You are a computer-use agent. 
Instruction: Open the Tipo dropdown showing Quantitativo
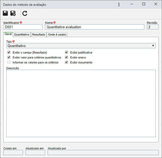(81, 46)
